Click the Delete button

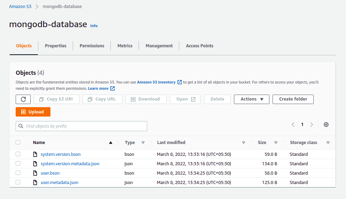click(x=217, y=99)
